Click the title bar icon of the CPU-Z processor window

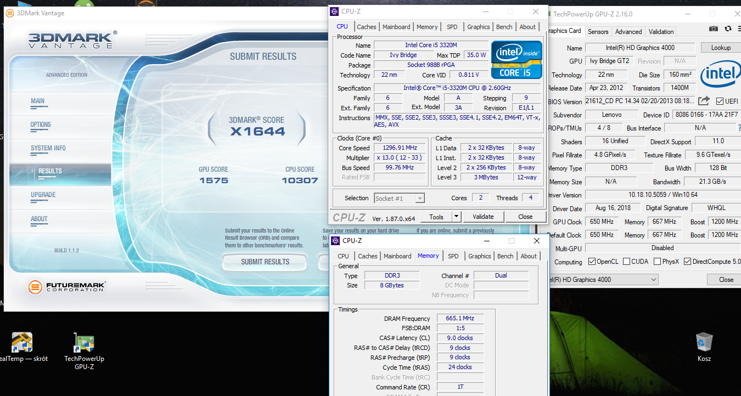pyautogui.click(x=335, y=12)
